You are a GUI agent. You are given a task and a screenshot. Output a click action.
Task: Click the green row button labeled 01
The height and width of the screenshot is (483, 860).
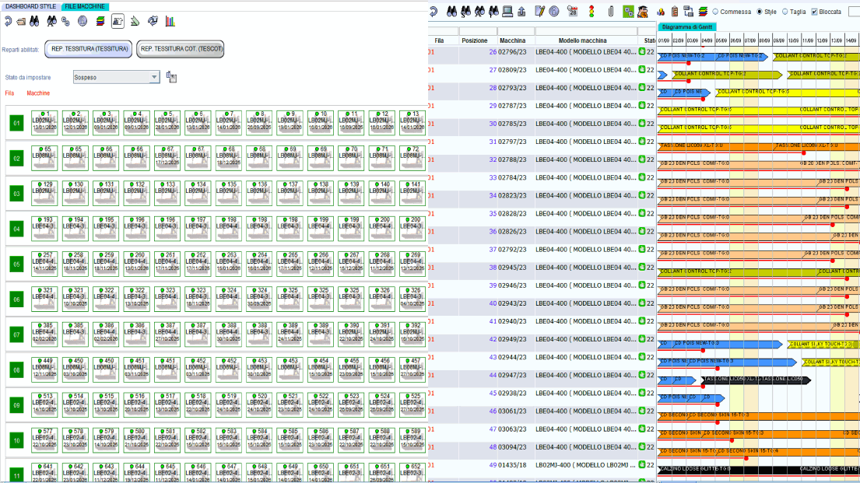16,124
